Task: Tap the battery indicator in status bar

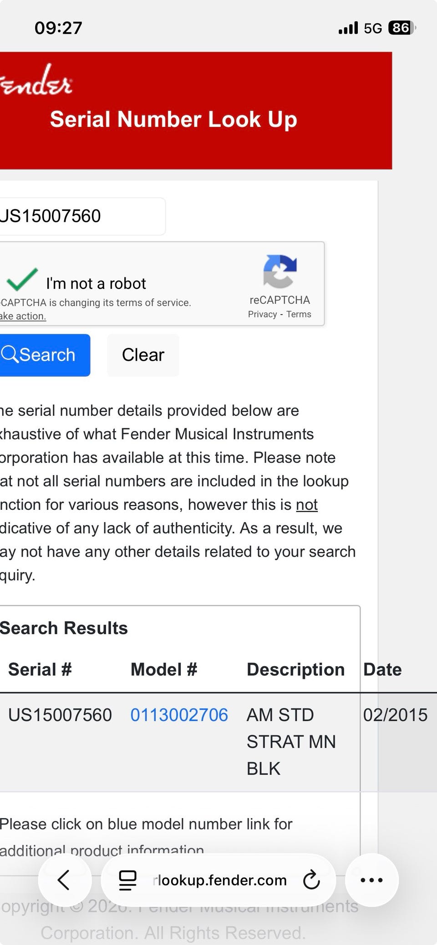Action: click(x=401, y=28)
